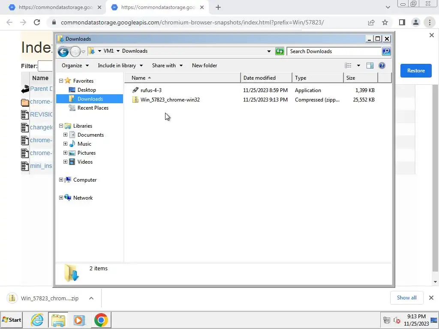Expand the Computer tree node
Image resolution: width=439 pixels, height=329 pixels.
click(61, 180)
